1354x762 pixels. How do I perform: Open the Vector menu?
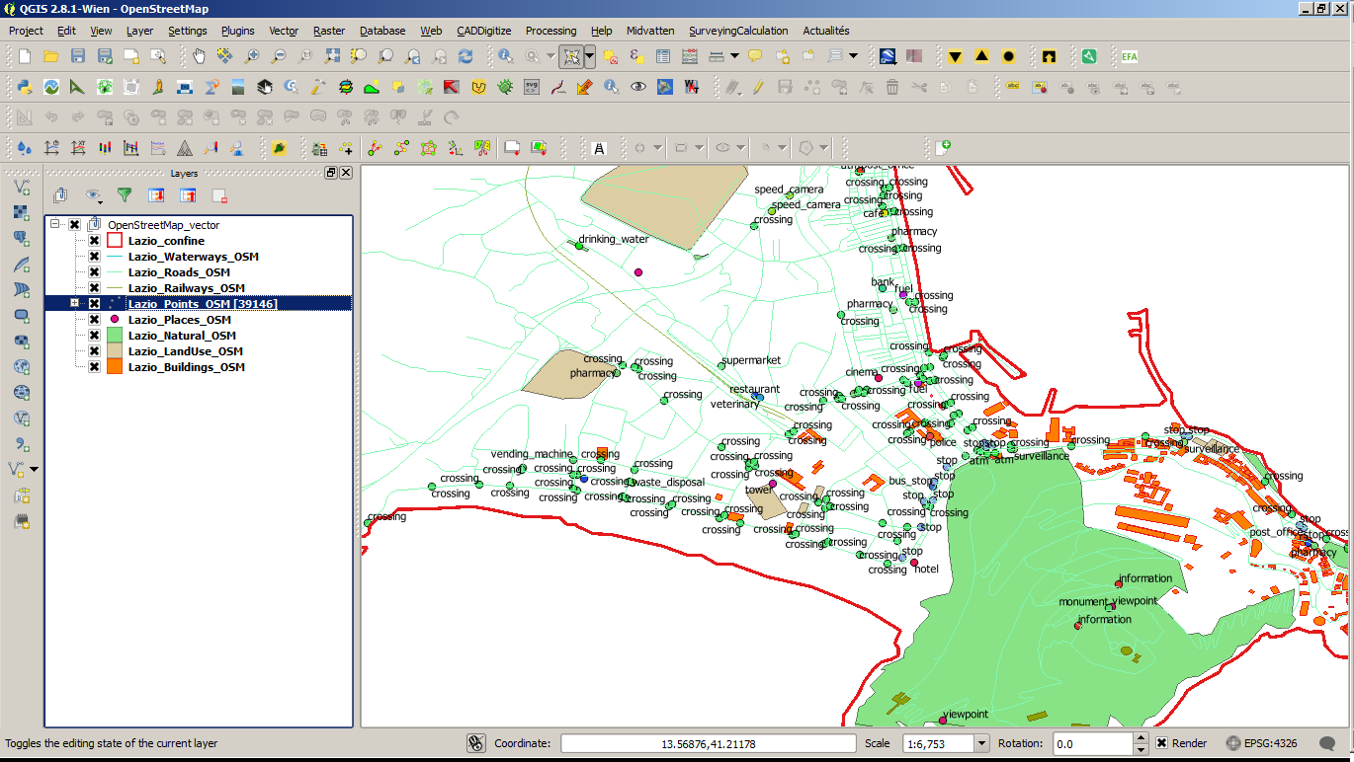(284, 31)
